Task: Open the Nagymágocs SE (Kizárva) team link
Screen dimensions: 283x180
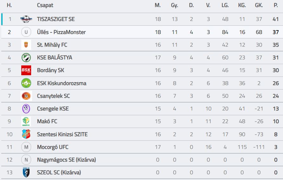Action: point(66,160)
